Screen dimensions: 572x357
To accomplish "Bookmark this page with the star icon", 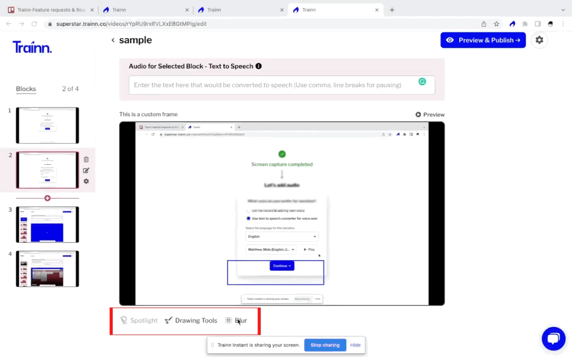I will 496,24.
